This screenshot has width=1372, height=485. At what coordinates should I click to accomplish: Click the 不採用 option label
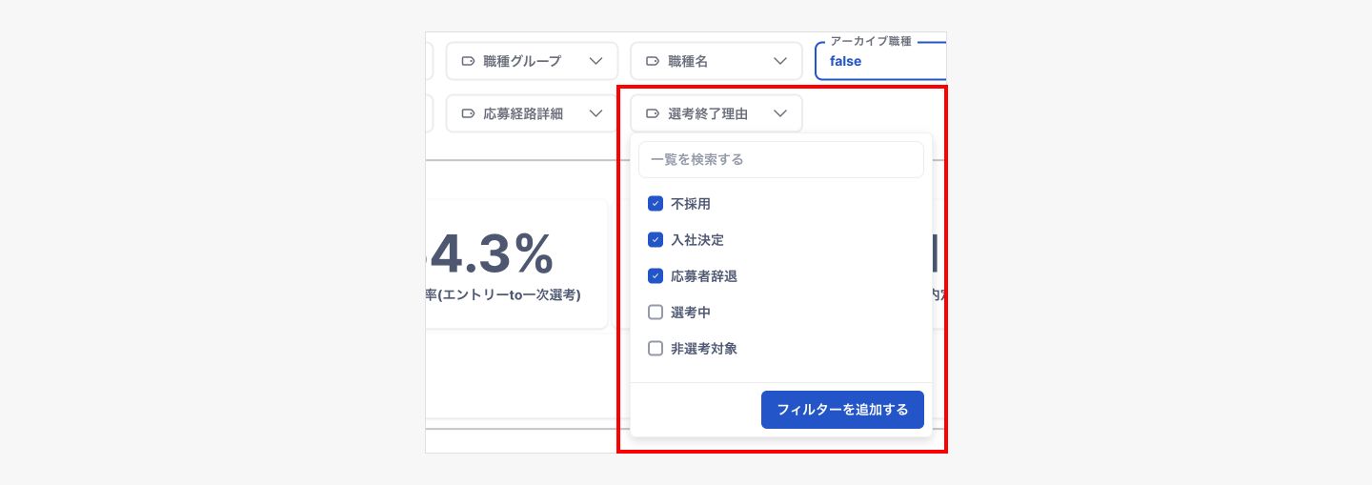691,204
